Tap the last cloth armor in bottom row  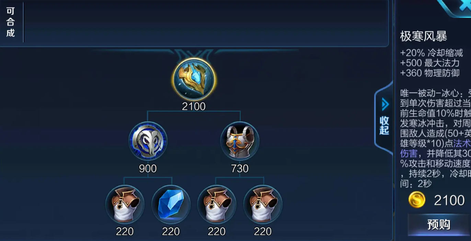point(263,205)
